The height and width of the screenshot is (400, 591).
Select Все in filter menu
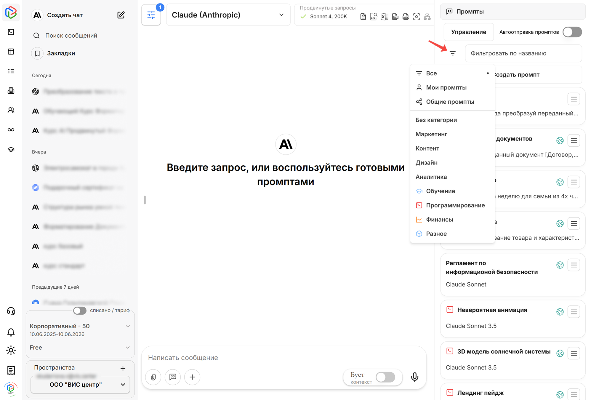[x=452, y=73]
